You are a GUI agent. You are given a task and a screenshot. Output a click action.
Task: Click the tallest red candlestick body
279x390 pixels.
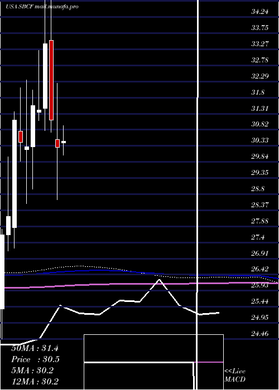[x=51, y=80]
